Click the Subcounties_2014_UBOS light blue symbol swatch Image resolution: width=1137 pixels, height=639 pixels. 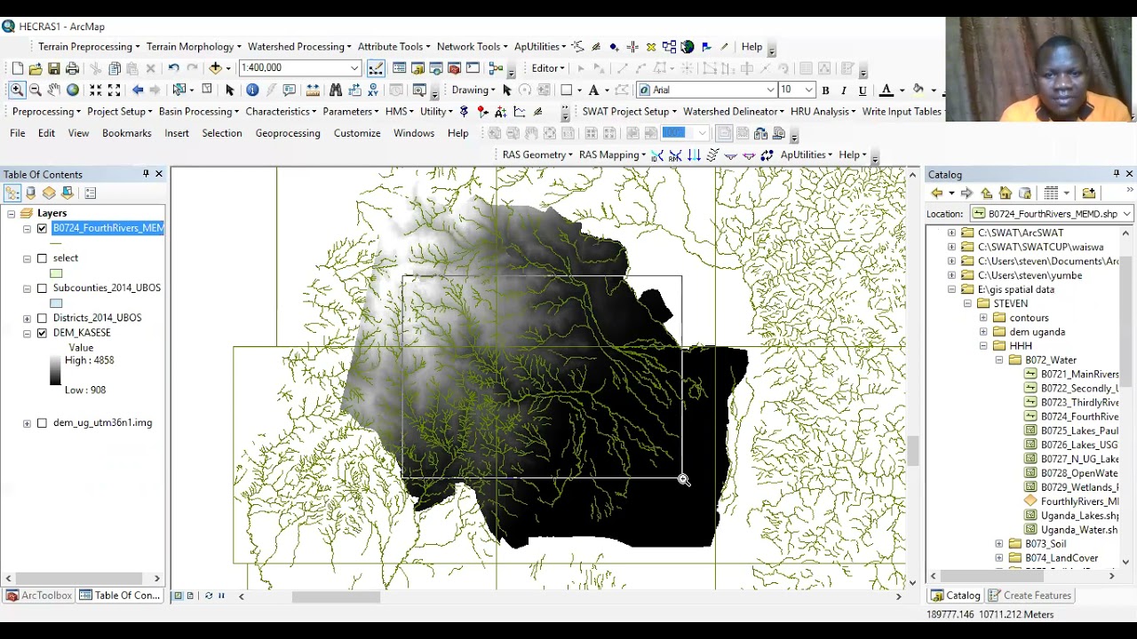(56, 304)
